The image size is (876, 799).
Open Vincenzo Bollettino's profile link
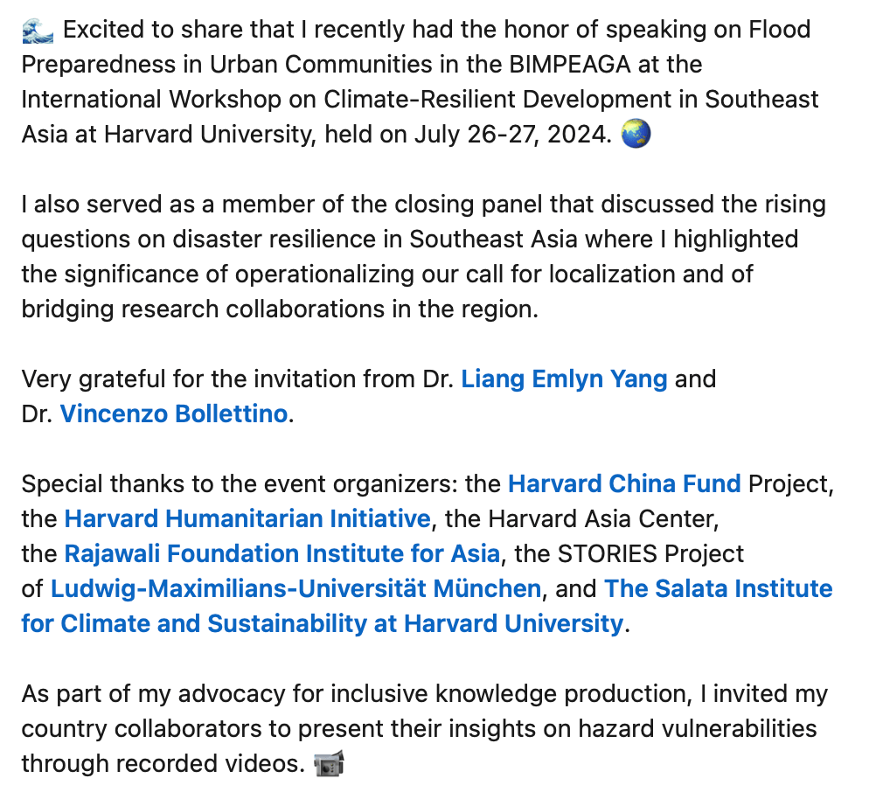pyautogui.click(x=173, y=413)
